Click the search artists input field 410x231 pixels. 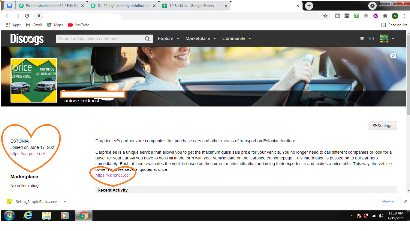click(x=100, y=39)
